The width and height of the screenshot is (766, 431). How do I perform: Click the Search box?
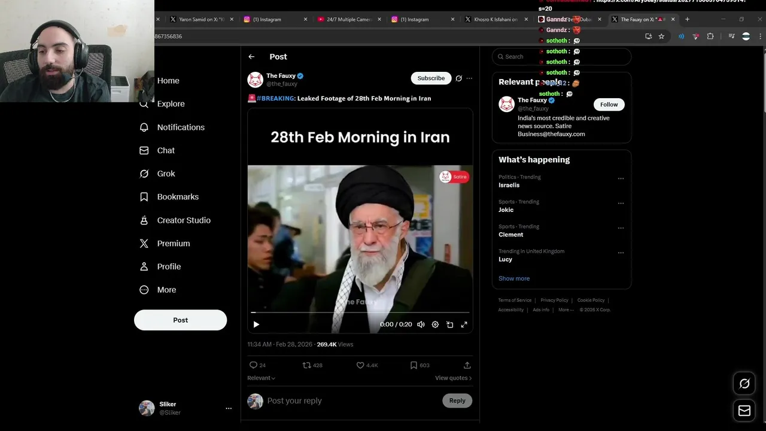click(x=561, y=56)
